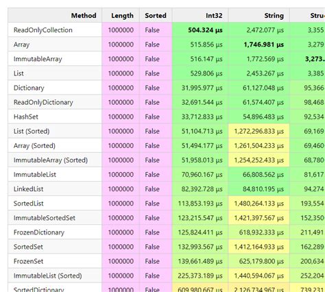The image size is (325, 292).
Task: Click the 625,179.800 µs String value
Action: click(261, 261)
